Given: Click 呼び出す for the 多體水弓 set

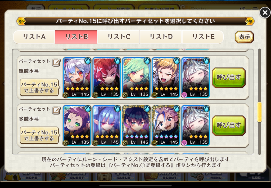Looking at the screenshot, I should point(229,126).
